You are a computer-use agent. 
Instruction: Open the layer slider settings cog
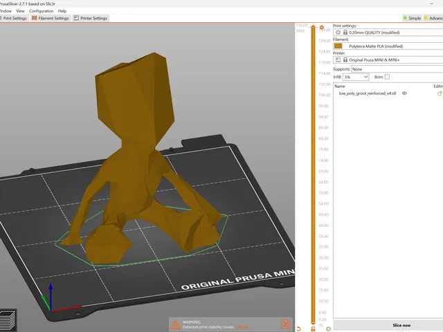[328, 329]
